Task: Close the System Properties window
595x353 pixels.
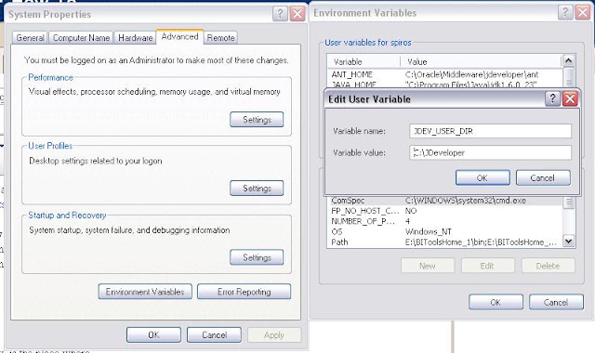Action: 297,14
